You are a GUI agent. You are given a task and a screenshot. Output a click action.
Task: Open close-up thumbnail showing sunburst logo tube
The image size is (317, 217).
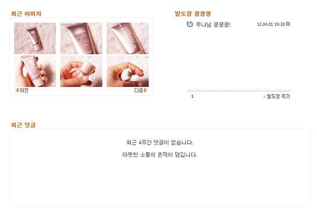81,38
